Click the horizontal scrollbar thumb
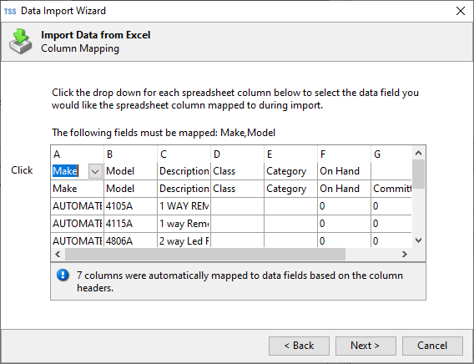The width and height of the screenshot is (474, 364). [x=205, y=255]
